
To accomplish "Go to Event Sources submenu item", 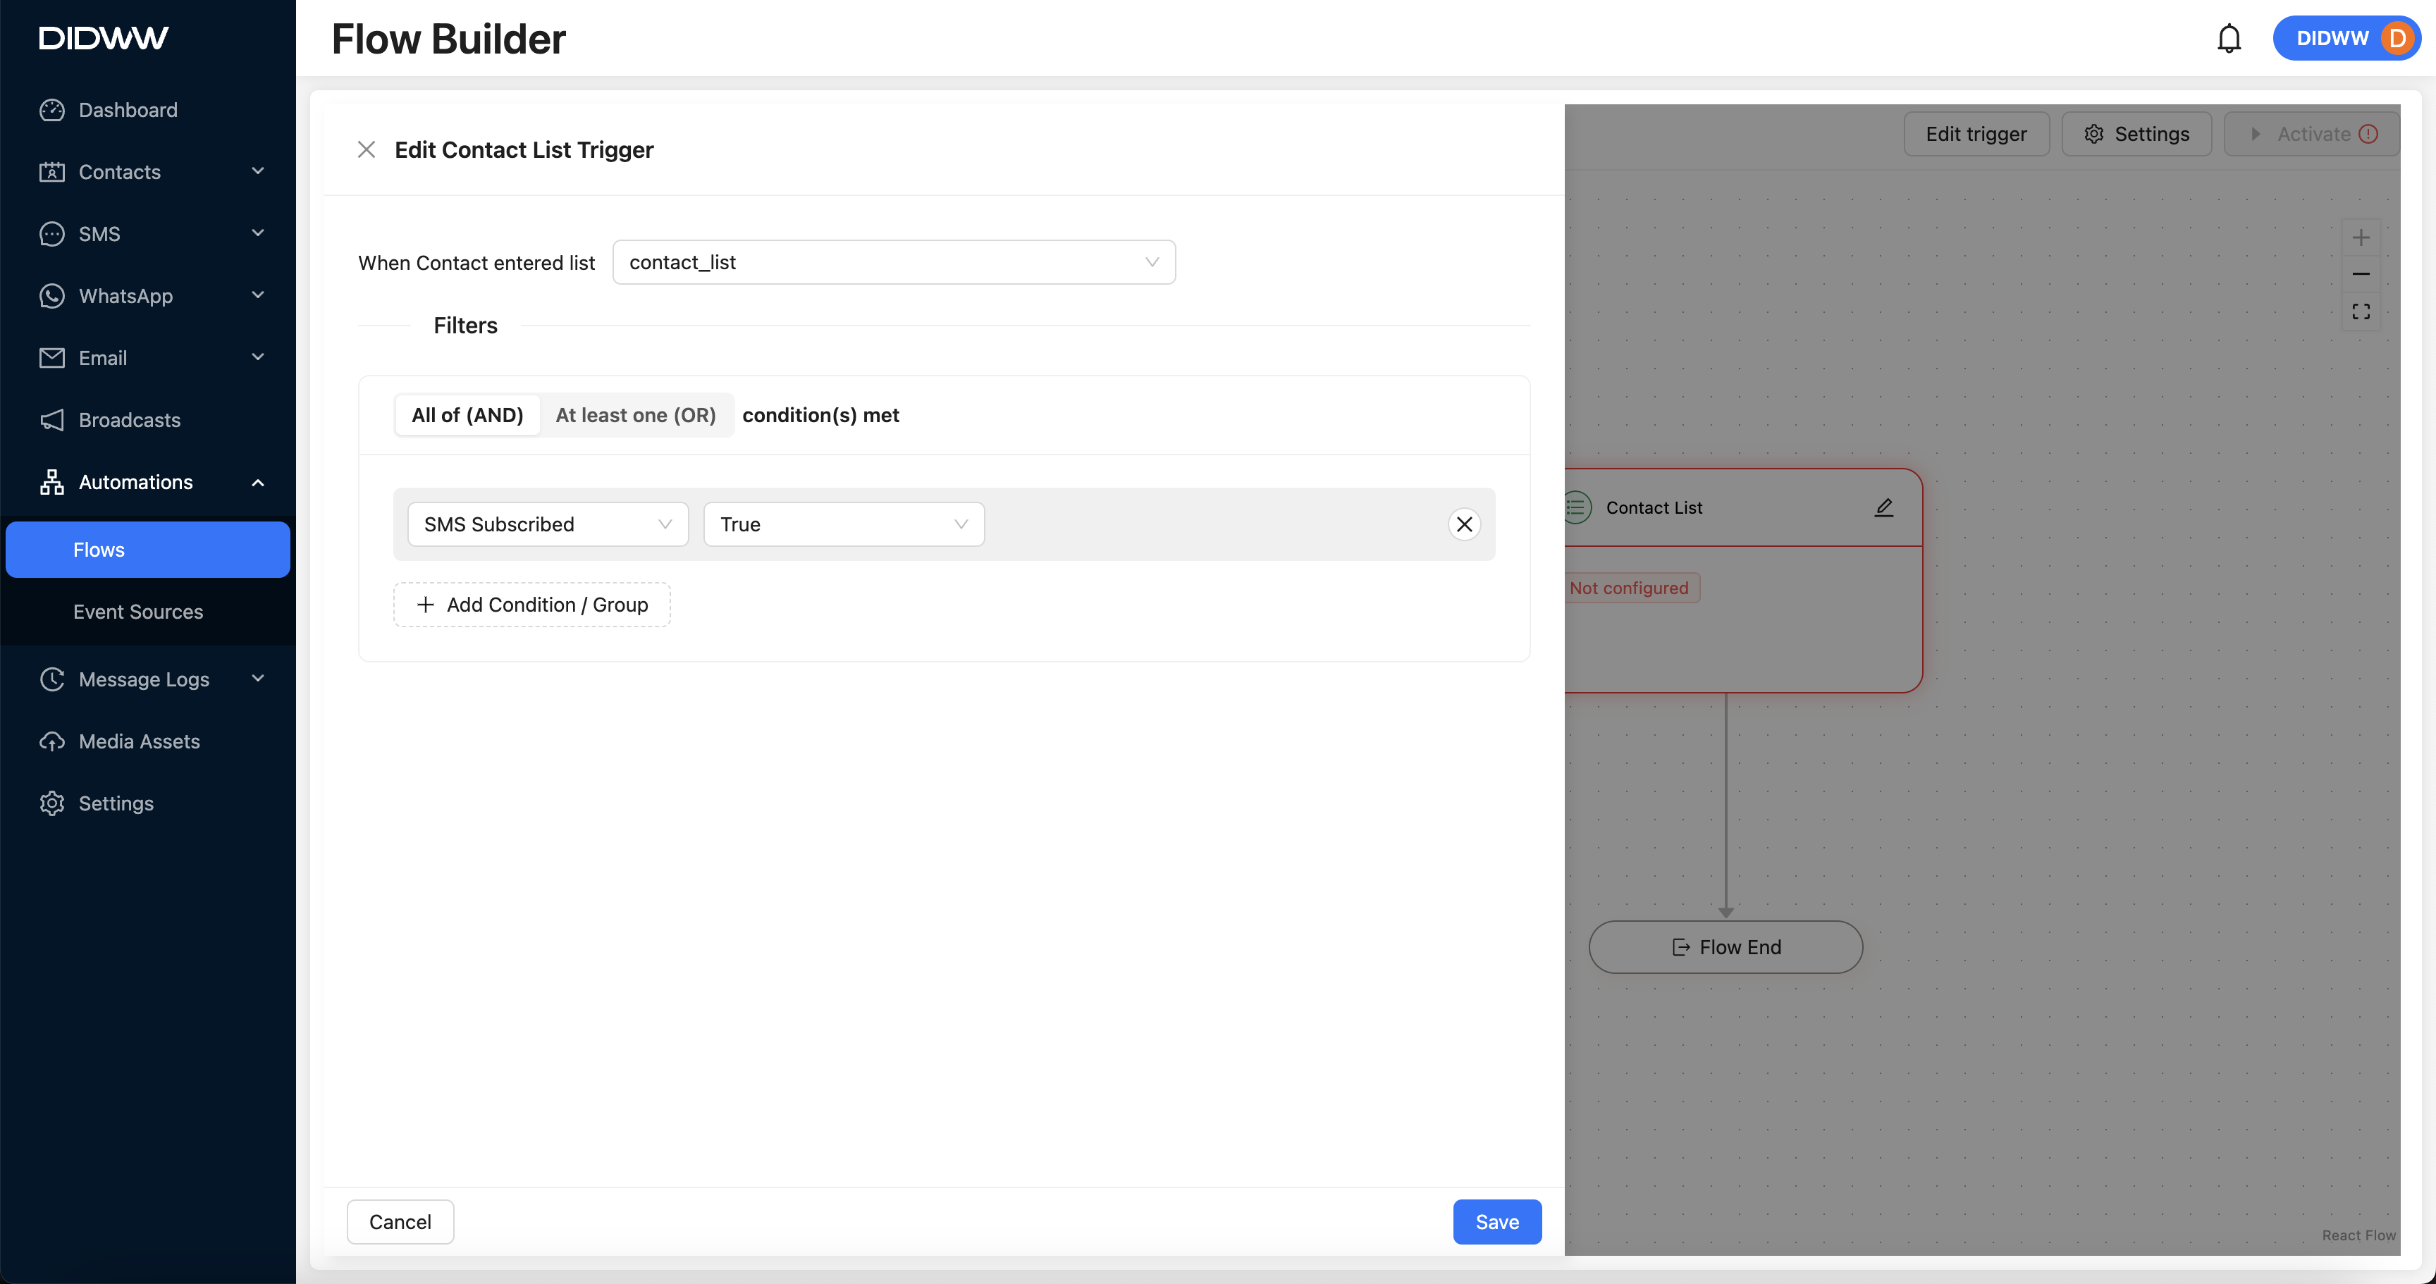I will [x=138, y=612].
